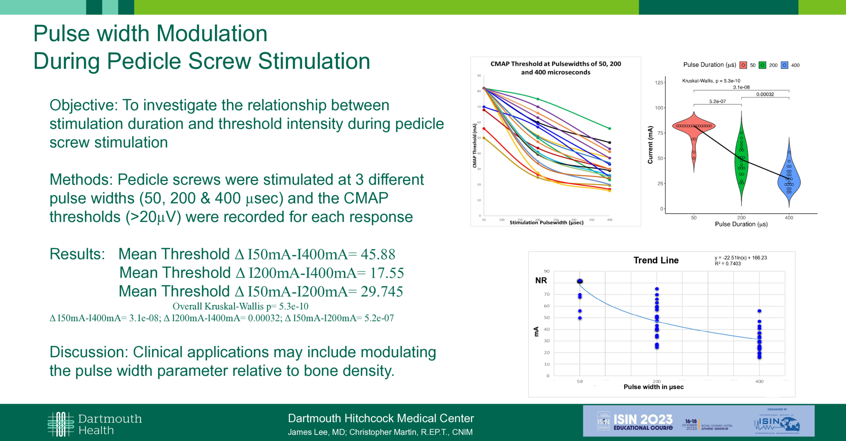Click the 3.1e-08 bracket label
This screenshot has height=441, width=846.
(741, 87)
